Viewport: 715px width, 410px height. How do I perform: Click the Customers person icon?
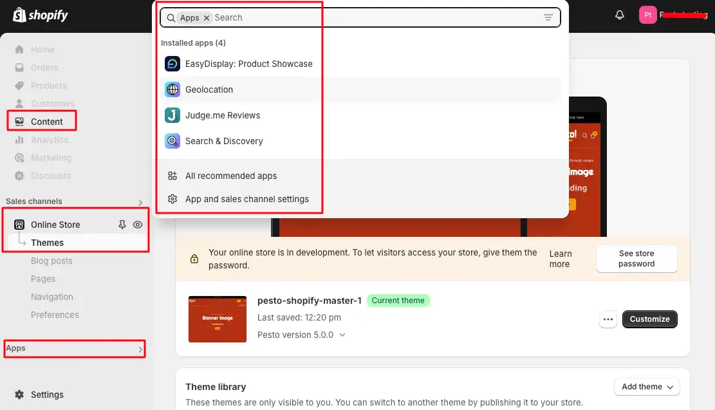(x=19, y=104)
